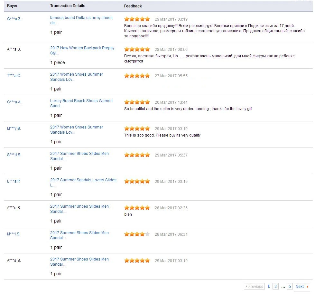This screenshot has width=315, height=294.
Task: Open buyer profile M***y B.
Action: pos(14,128)
